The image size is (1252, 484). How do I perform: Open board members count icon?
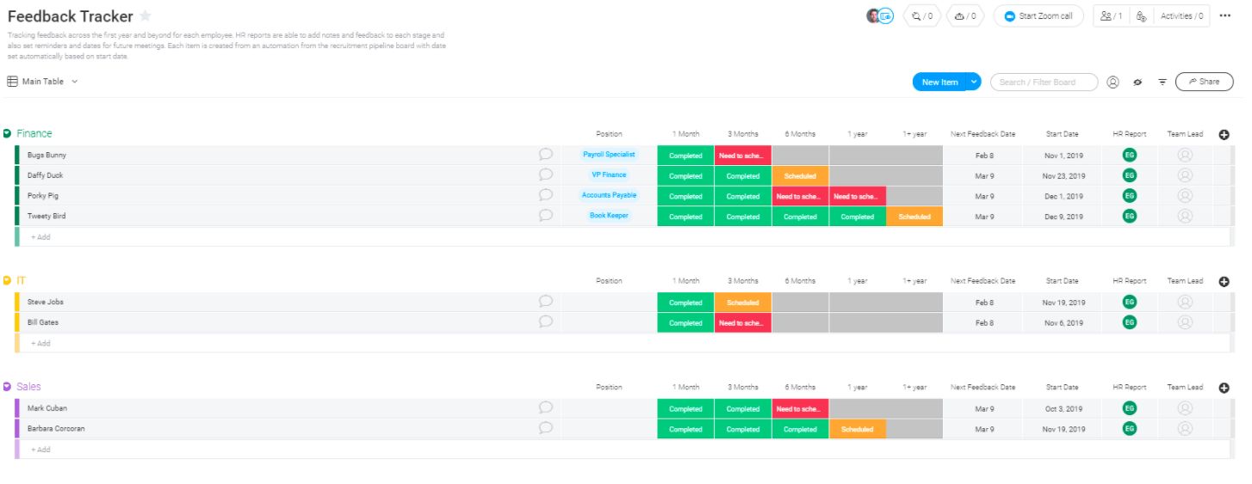click(x=1111, y=15)
